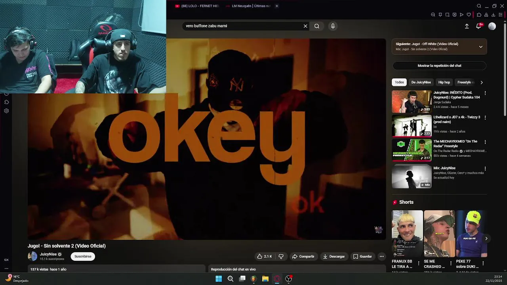This screenshot has height=285, width=507.
Task: Select the Freestyle filter chip
Action: [465, 82]
